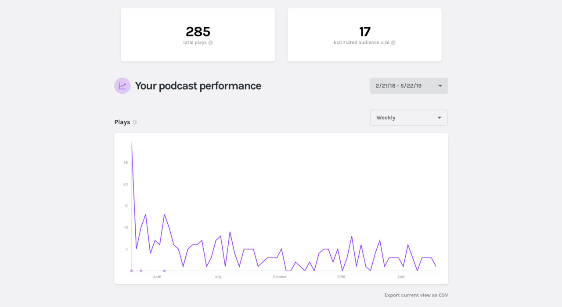
Task: Click the Plays section label above the chart
Action: pos(122,122)
